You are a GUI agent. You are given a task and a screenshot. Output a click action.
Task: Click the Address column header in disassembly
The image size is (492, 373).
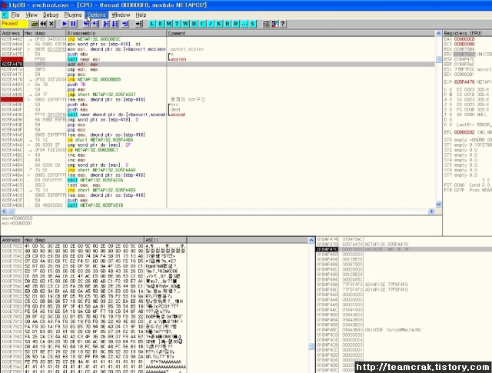tap(12, 33)
